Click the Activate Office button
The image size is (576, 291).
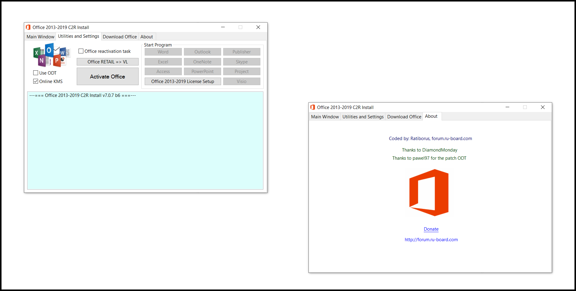108,76
